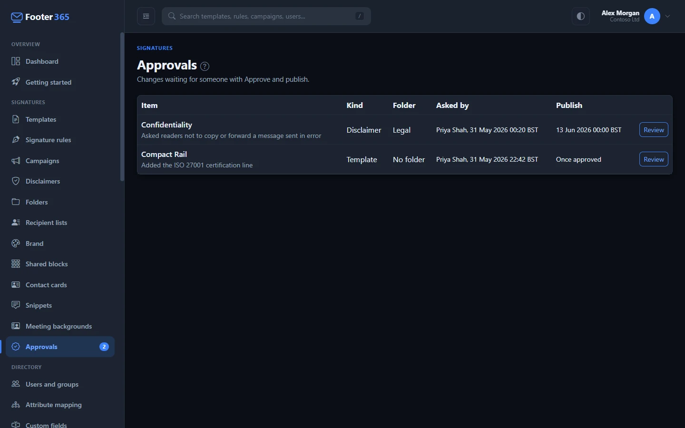Open Alex Morgan account avatar
The image size is (685, 428).
(652, 16)
